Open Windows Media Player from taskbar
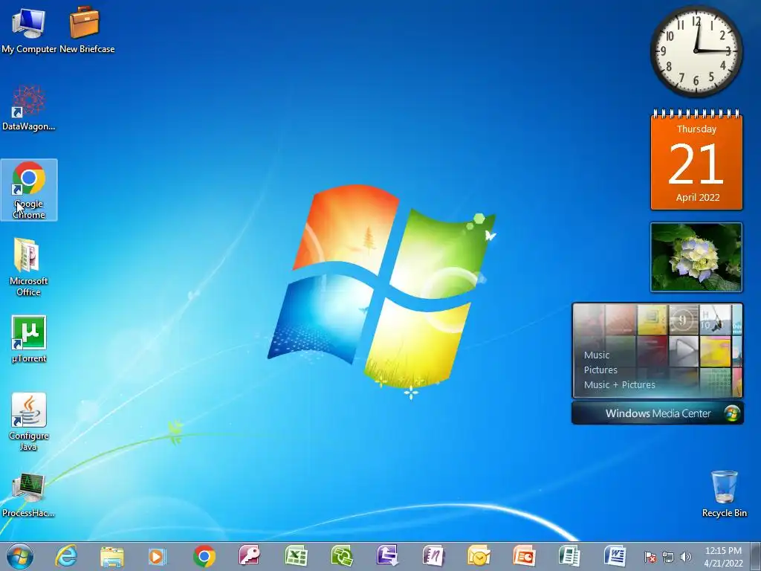The image size is (761, 571). pyautogui.click(x=158, y=556)
